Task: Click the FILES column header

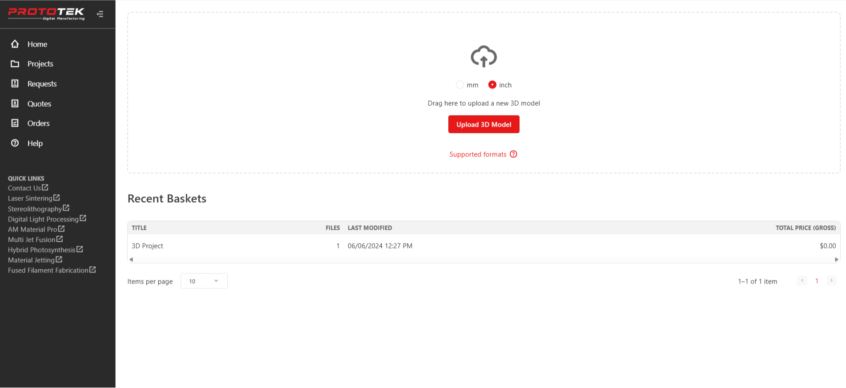Action: click(x=333, y=228)
